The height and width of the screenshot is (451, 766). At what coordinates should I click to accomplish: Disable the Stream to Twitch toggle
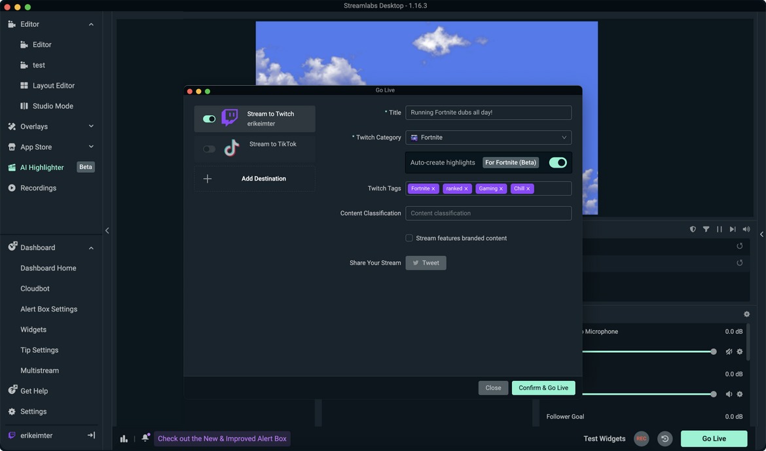coord(209,118)
